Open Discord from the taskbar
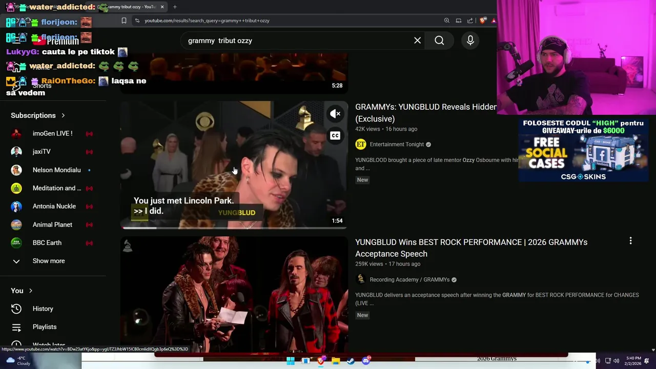The image size is (656, 369). point(366,361)
